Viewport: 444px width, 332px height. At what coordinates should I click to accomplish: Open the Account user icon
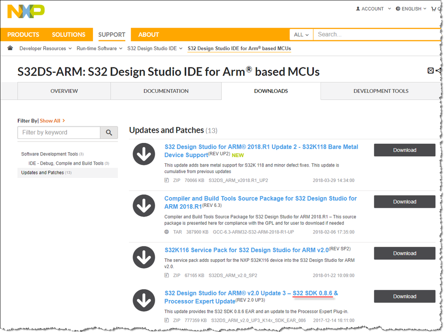(358, 9)
